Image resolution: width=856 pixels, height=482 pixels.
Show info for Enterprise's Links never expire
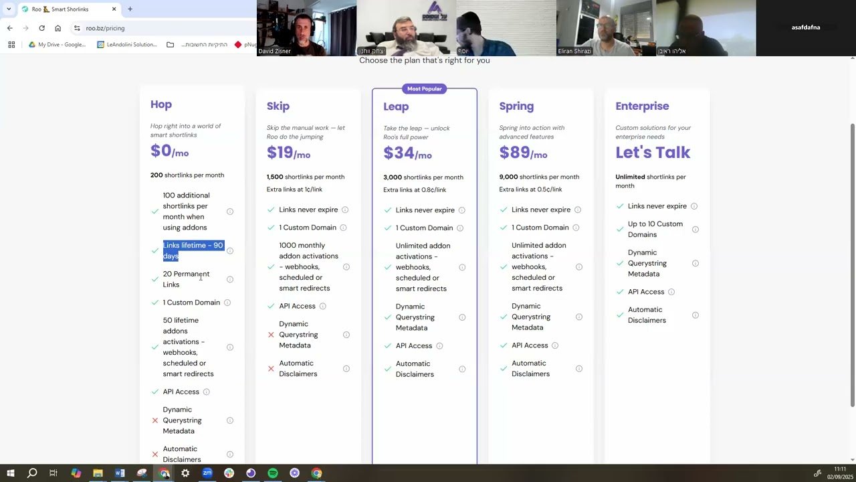click(694, 206)
